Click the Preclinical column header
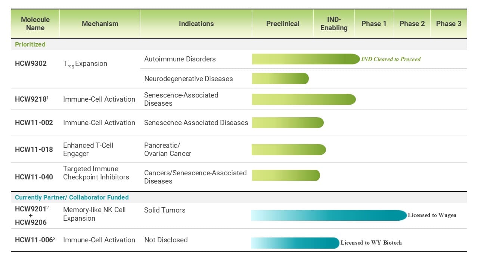Screen dimensions: 478x268 (283, 23)
